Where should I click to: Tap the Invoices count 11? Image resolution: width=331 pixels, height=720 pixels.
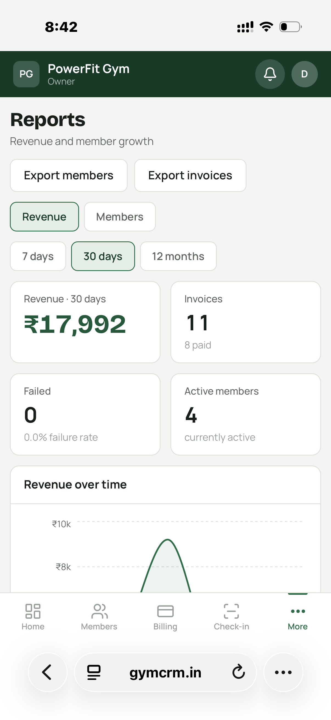198,323
